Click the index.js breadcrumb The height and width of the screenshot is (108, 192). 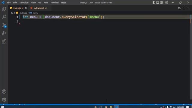[23, 13]
